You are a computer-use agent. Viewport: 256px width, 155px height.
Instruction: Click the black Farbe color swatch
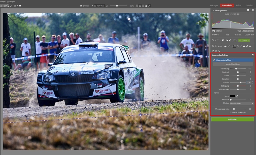[232, 96]
